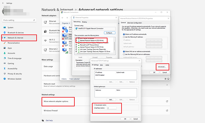The image size is (205, 123).
Task: Switch to DNS tab in Advanced TCP/IP
Action: point(101,65)
